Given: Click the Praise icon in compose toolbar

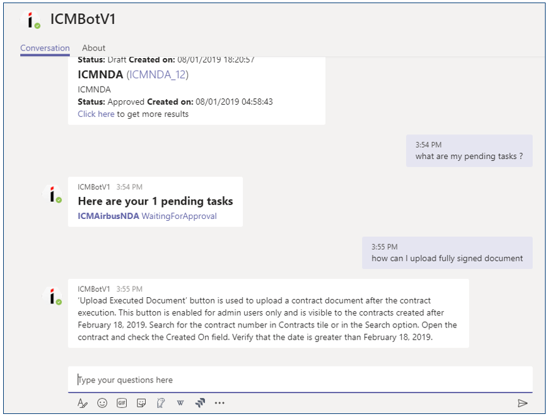Looking at the screenshot, I should tap(161, 403).
